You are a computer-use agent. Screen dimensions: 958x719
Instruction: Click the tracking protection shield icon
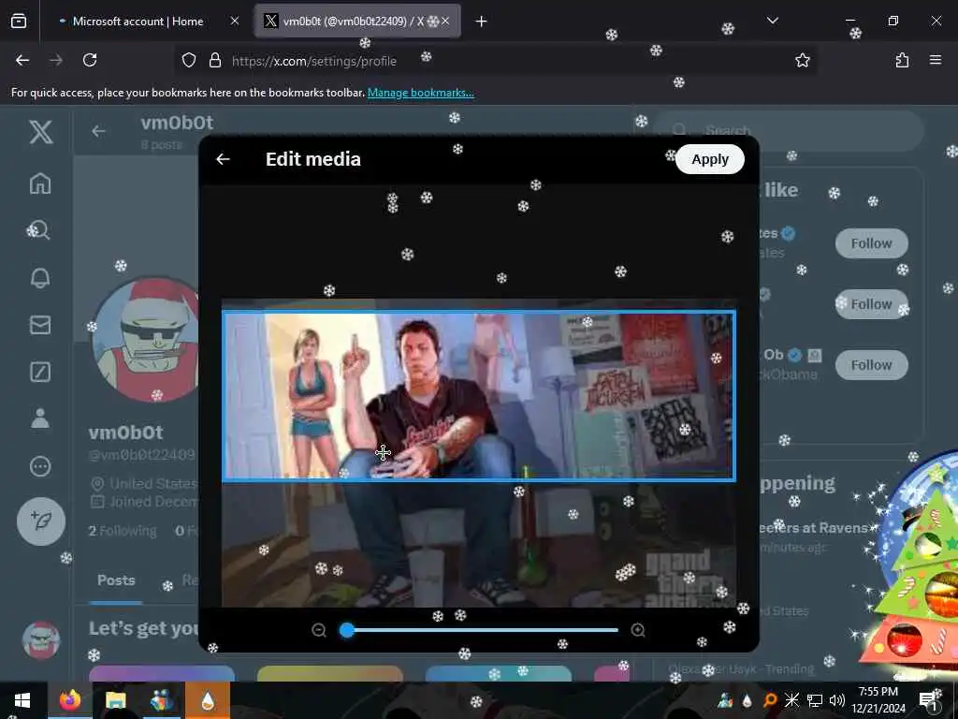tap(189, 60)
